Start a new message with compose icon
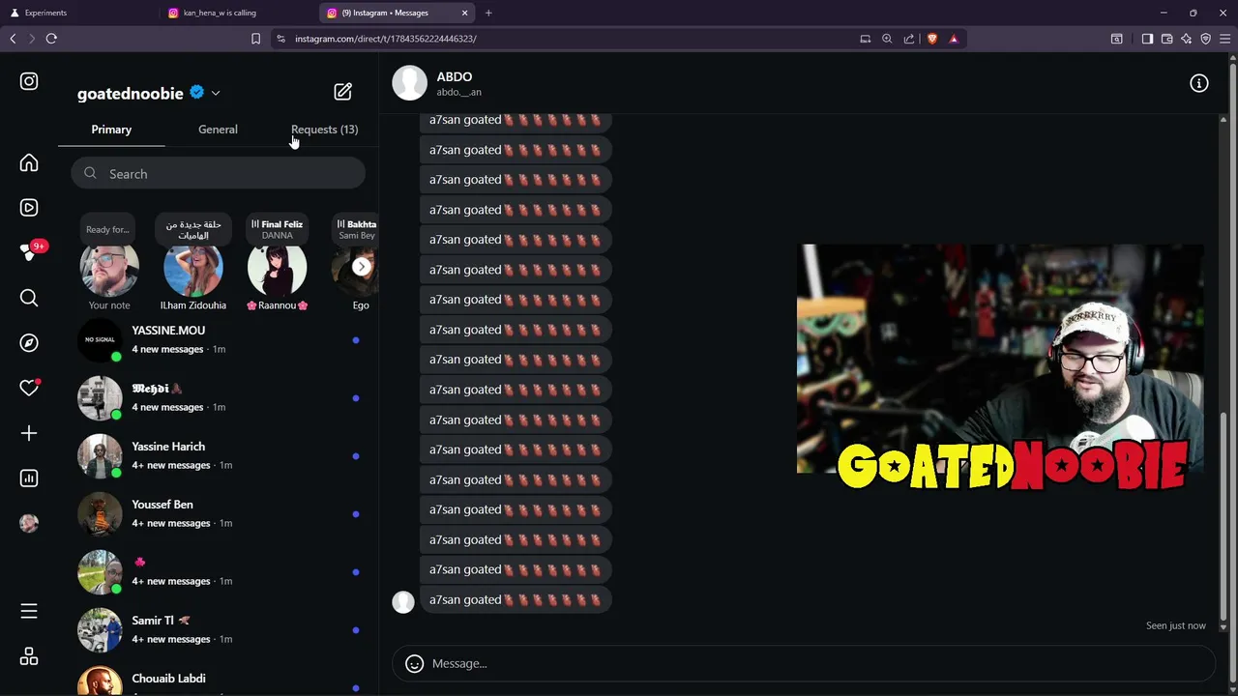The image size is (1238, 696). 343,92
